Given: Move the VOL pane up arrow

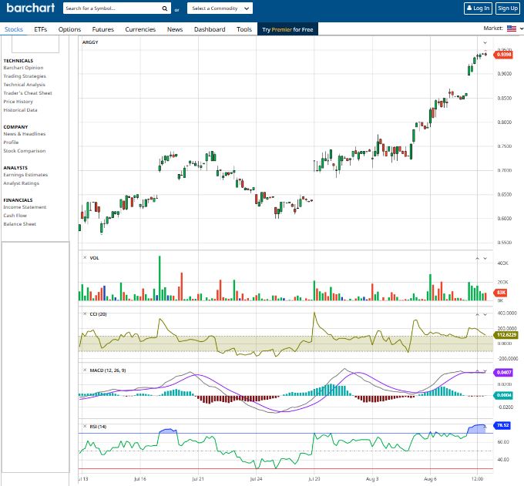Looking at the screenshot, I should [477, 258].
